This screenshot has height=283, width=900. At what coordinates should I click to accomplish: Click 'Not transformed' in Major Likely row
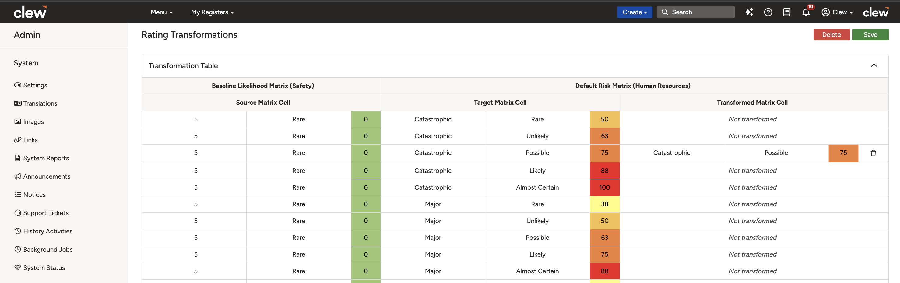(x=753, y=254)
